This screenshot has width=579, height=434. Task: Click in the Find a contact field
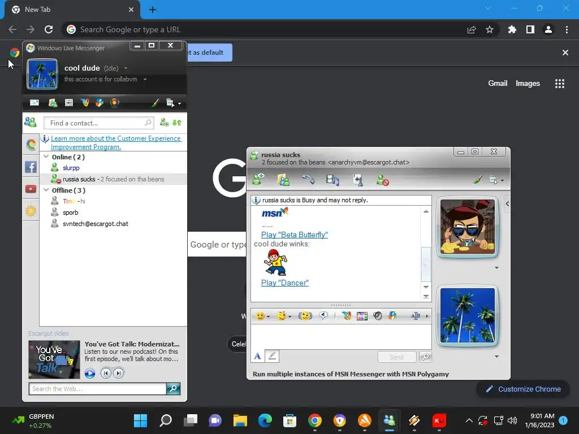98,123
